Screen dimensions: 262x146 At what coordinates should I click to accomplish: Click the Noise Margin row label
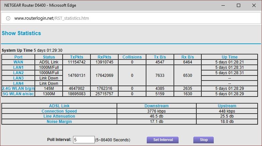[x=59, y=122]
